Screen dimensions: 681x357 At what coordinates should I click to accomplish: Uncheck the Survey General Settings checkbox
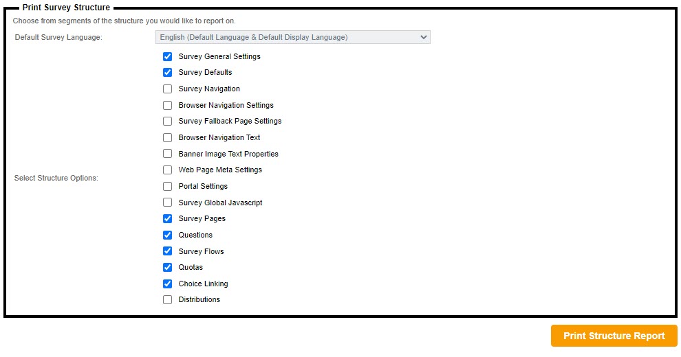coord(167,56)
